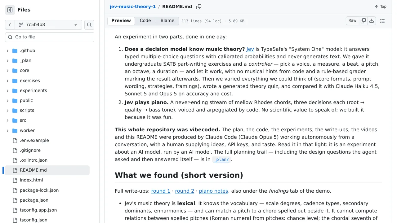Screen dimensions: 397x223
Task: Expand the scripts folder chevron
Action: tap(7, 111)
